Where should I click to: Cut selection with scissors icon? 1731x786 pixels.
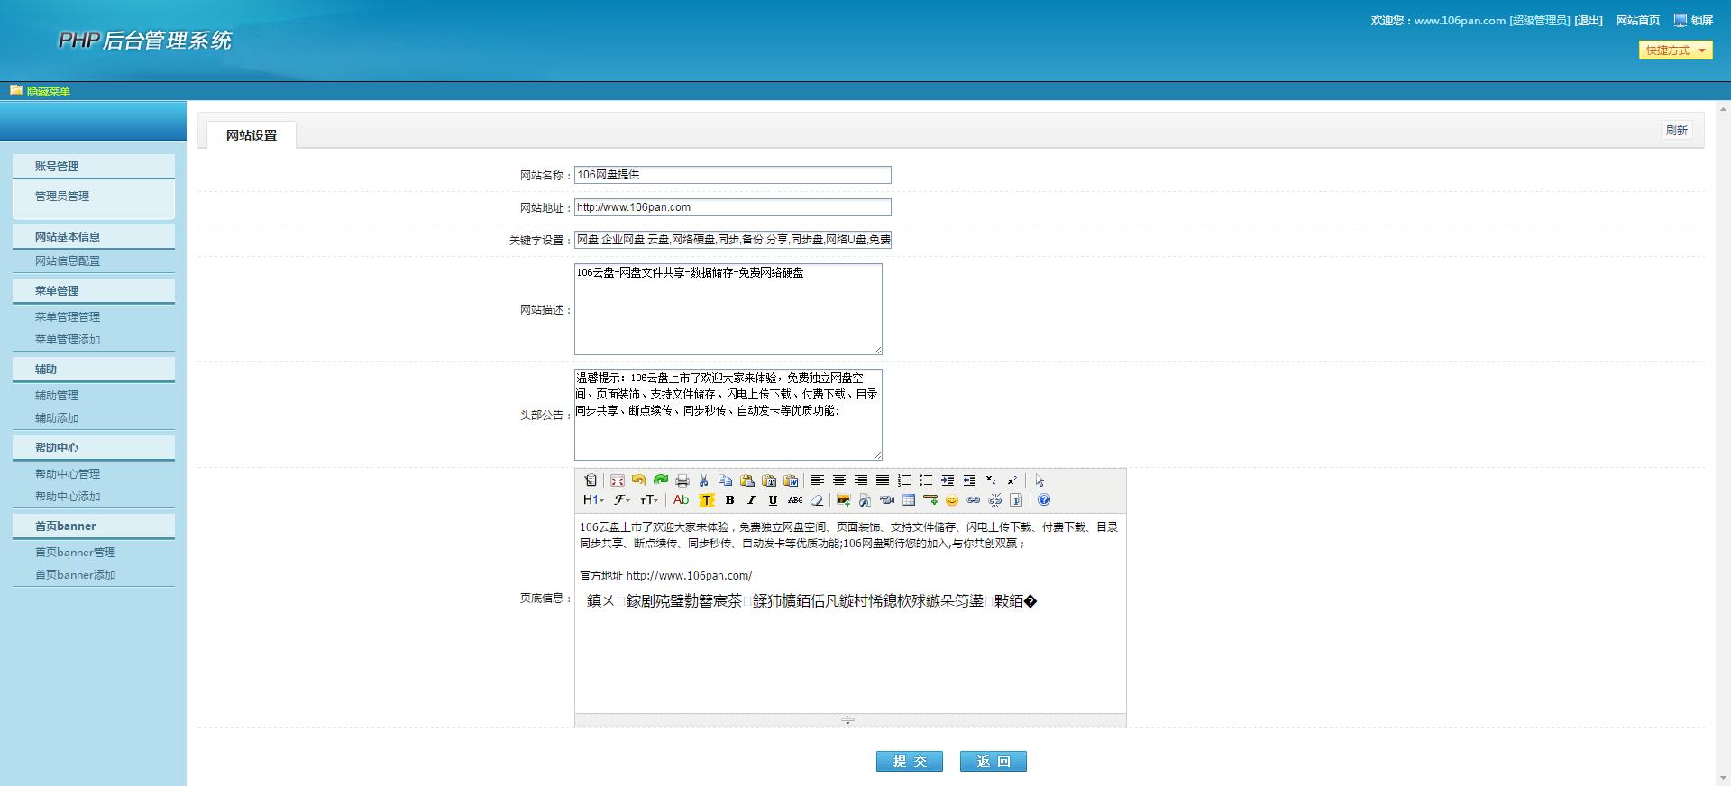[x=704, y=480]
